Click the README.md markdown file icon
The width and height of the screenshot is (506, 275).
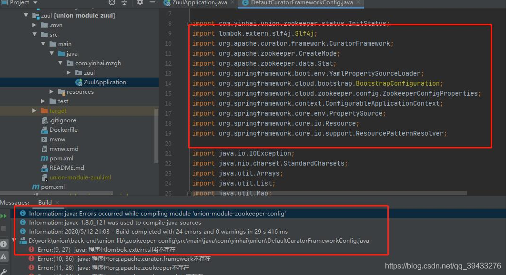44,168
